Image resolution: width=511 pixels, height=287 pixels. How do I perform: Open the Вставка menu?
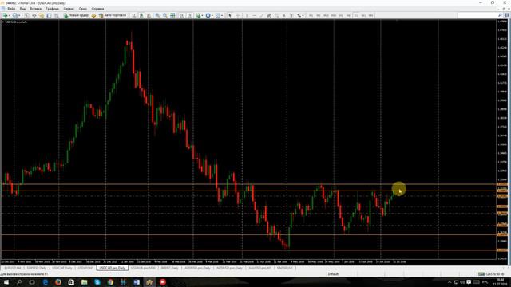point(35,9)
